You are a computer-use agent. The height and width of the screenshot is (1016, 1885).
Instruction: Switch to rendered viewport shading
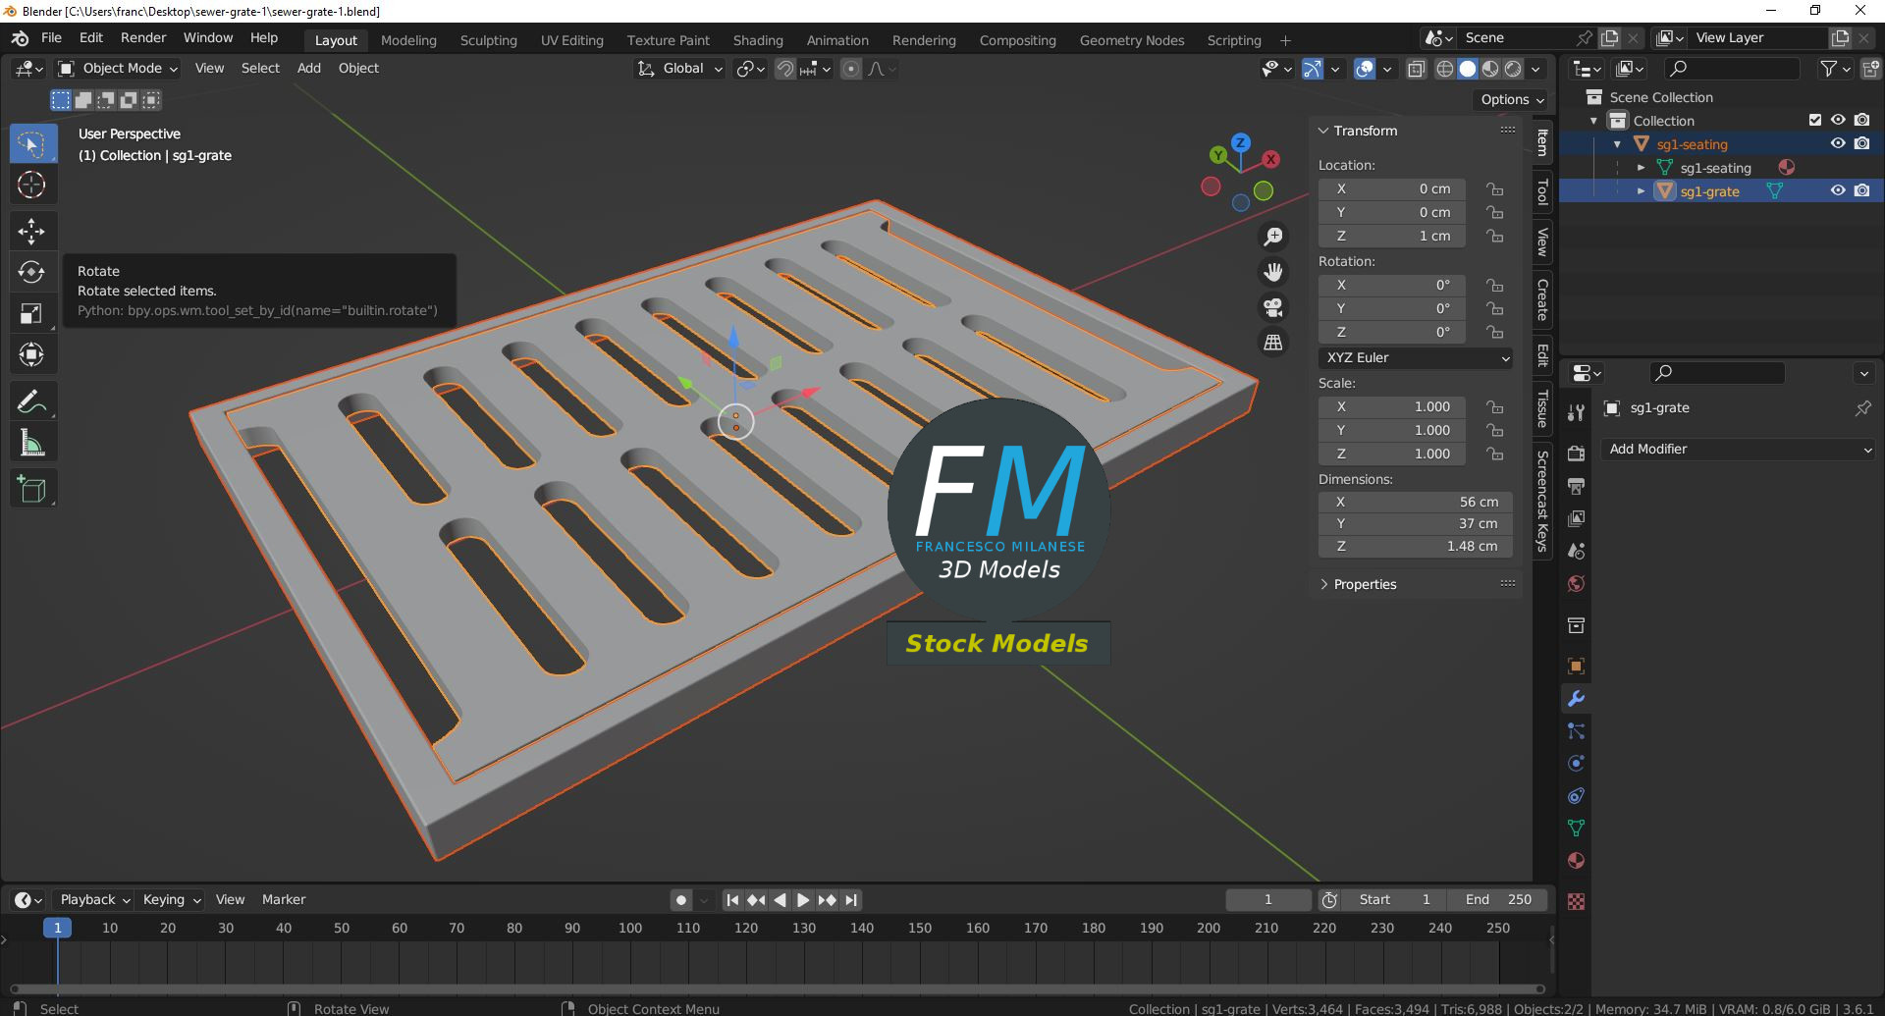tap(1513, 69)
